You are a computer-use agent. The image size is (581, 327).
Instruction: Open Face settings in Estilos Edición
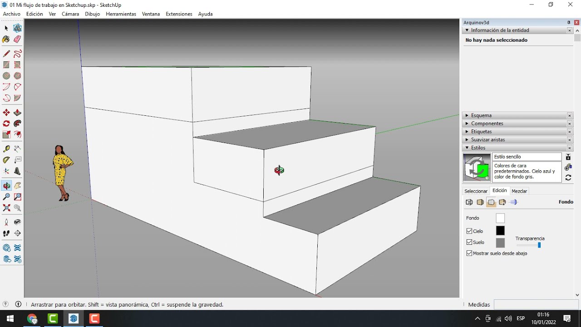480,202
